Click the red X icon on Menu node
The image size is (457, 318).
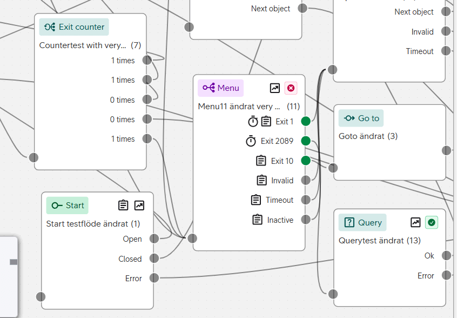tap(291, 88)
